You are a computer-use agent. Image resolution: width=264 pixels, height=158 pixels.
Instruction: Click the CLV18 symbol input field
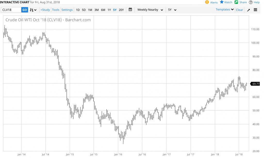click(x=11, y=10)
